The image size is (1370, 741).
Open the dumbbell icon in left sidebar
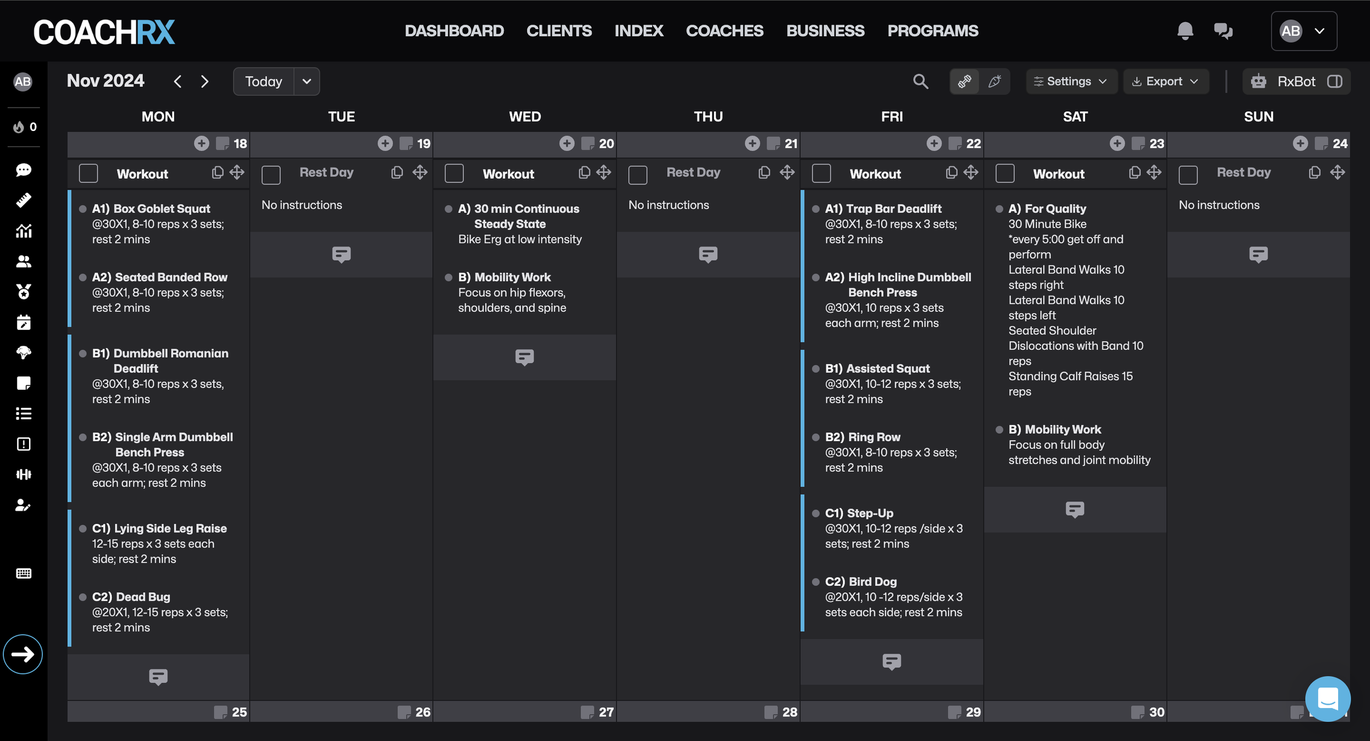tap(24, 475)
